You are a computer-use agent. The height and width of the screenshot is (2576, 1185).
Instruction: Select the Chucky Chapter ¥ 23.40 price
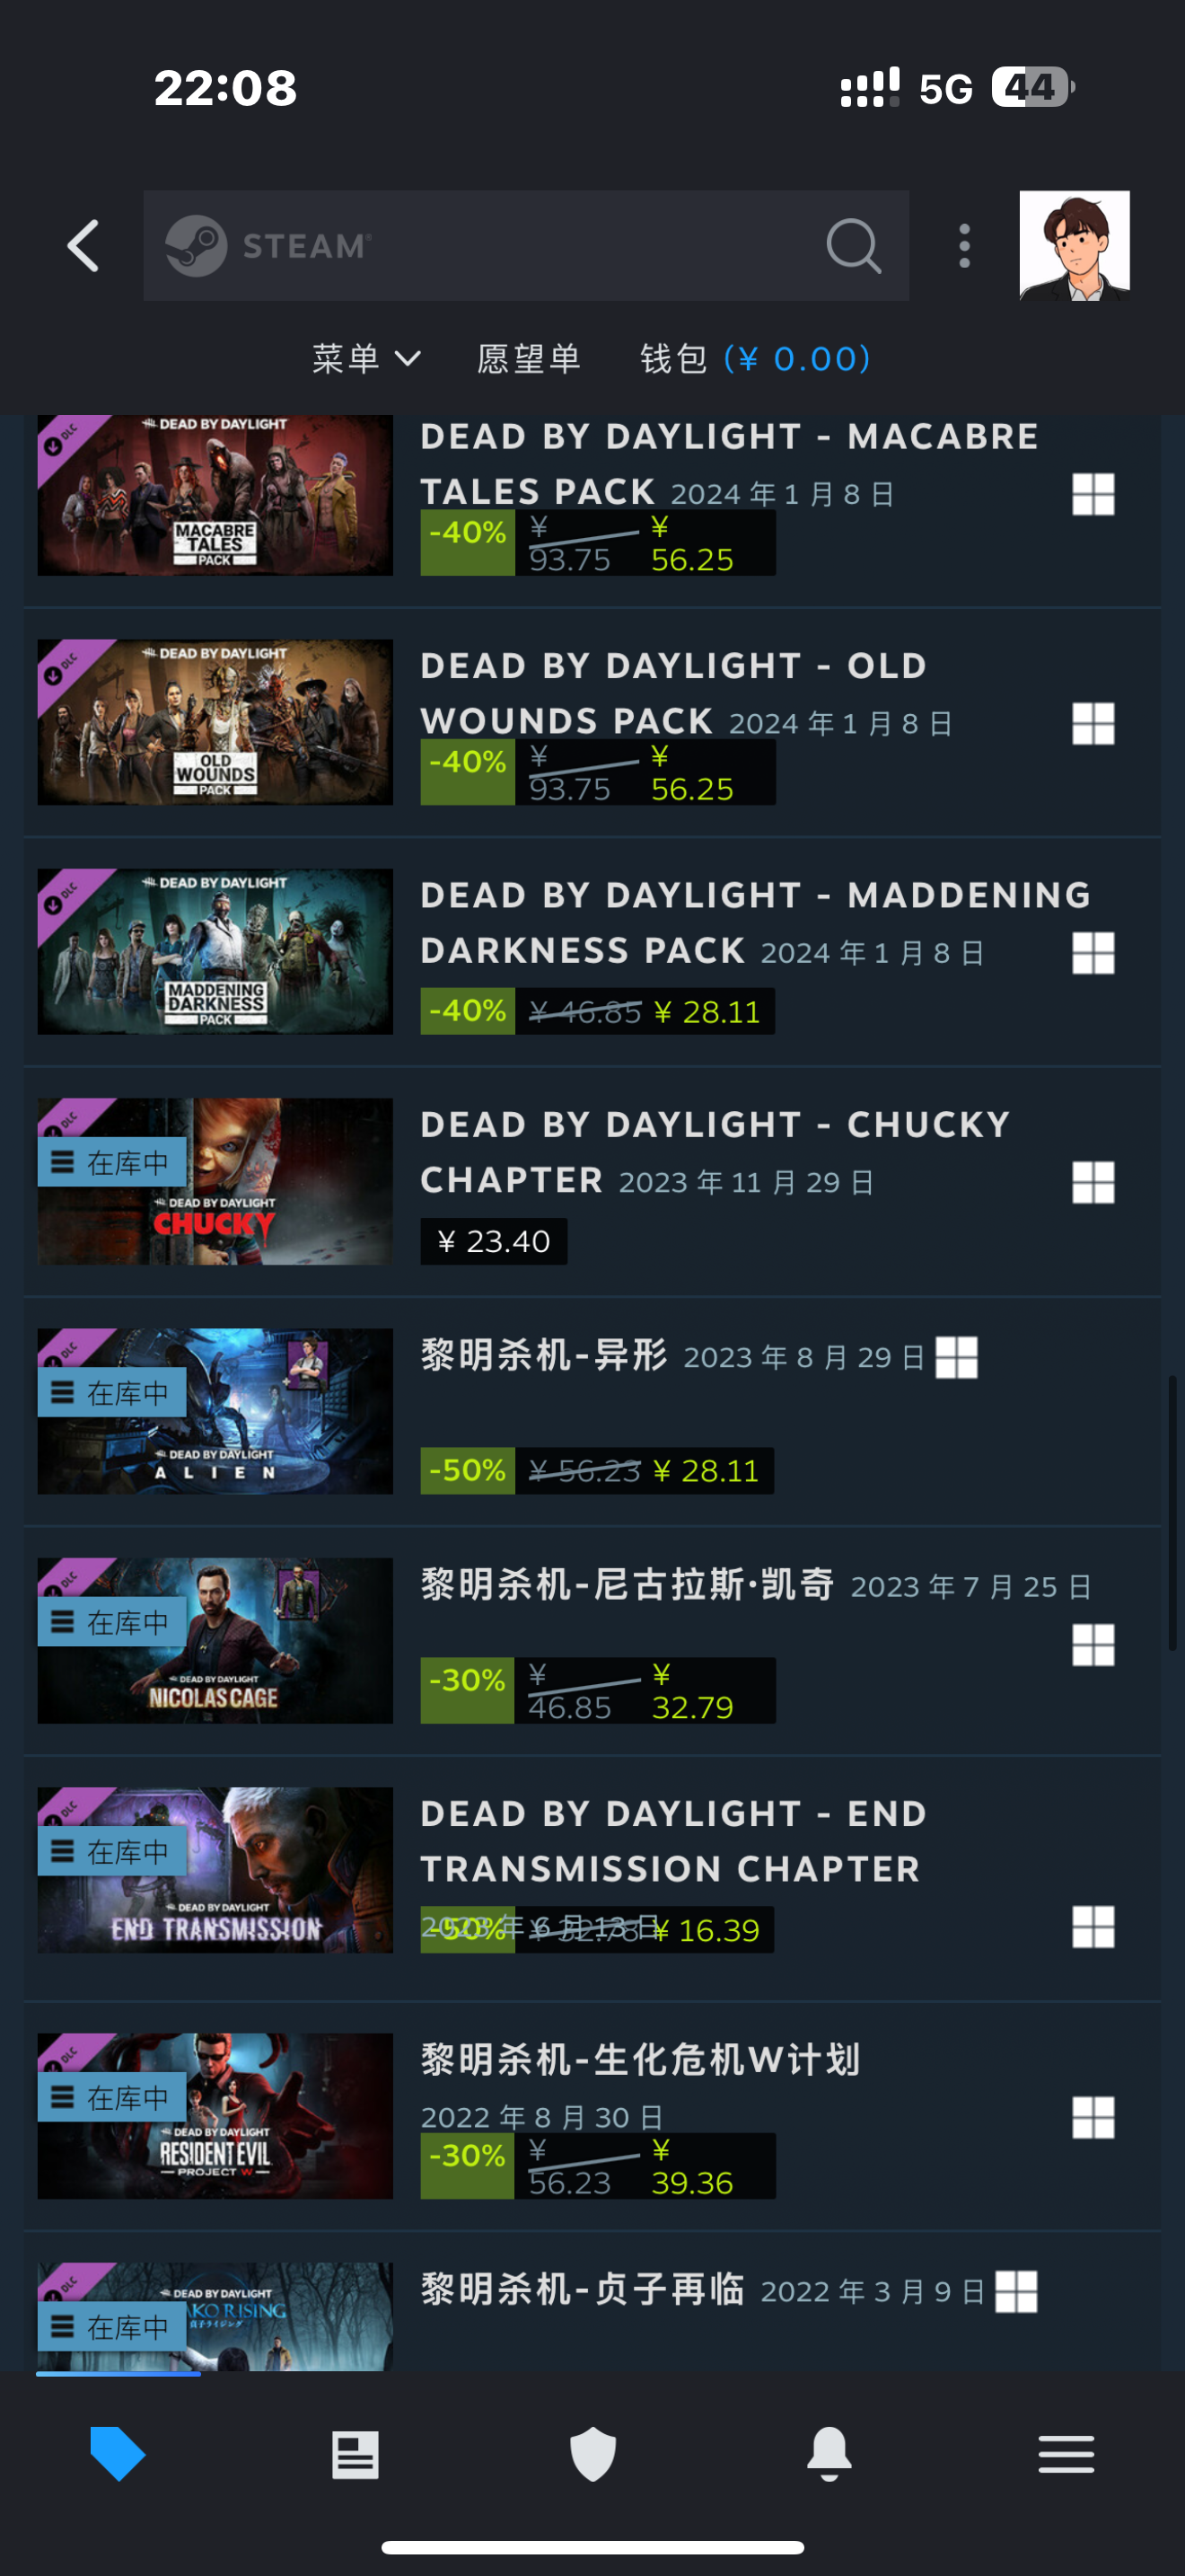click(x=494, y=1241)
